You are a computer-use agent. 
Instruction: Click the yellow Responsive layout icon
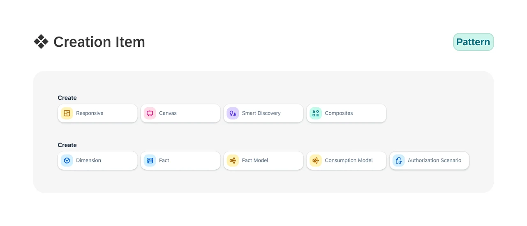tap(67, 113)
